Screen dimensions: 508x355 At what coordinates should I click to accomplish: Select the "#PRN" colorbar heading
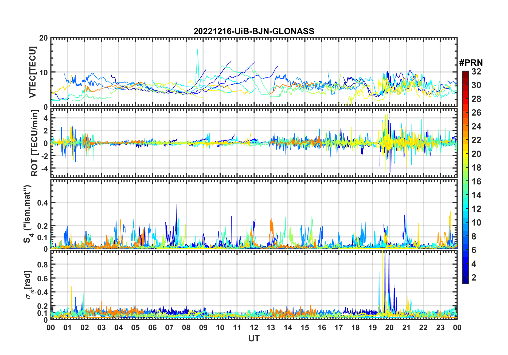pos(471,63)
